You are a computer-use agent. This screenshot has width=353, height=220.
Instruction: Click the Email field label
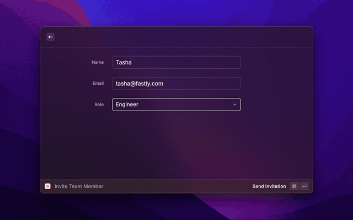pyautogui.click(x=98, y=84)
